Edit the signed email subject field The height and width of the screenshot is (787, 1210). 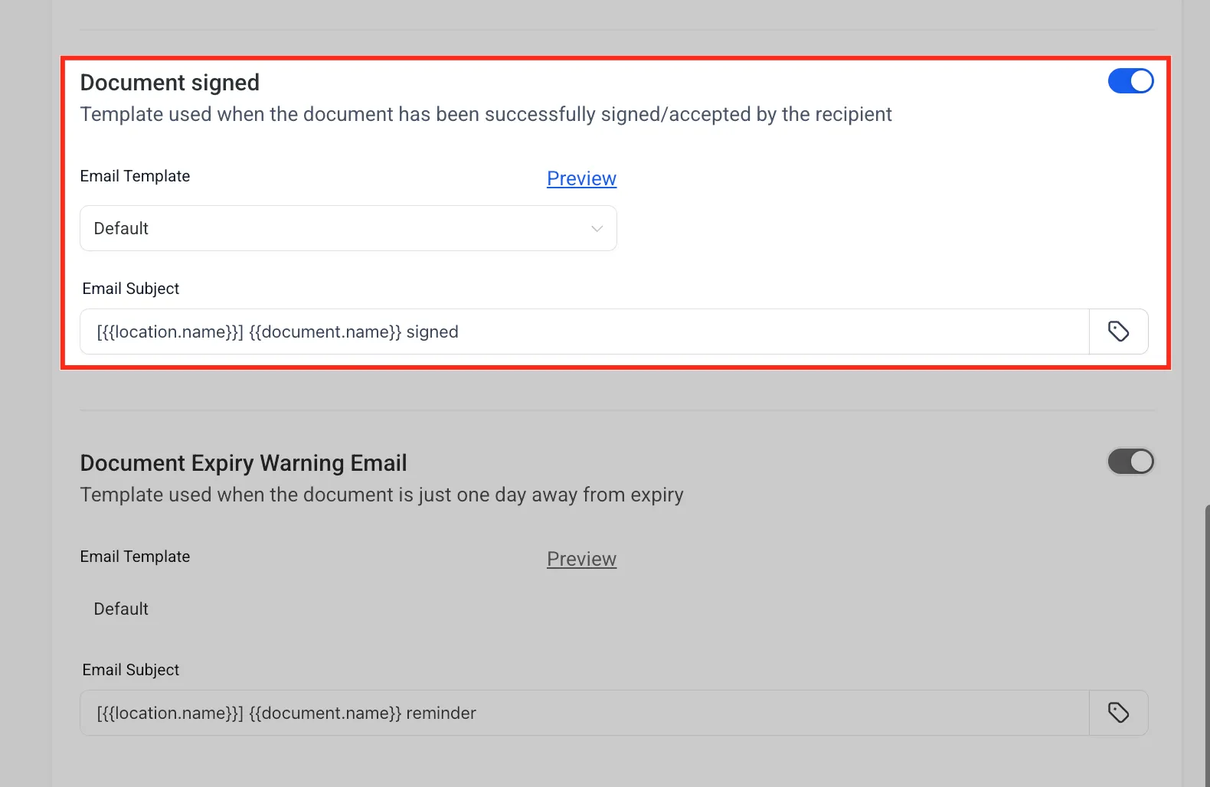point(585,331)
